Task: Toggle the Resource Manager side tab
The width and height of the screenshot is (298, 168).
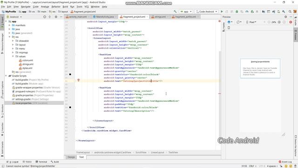Action: (2, 43)
